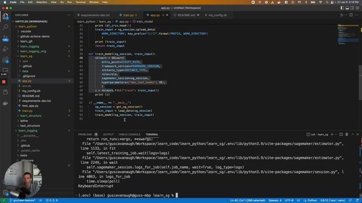Expand the learn_structure folder
Screen dimensions: 362x203
coord(31,116)
